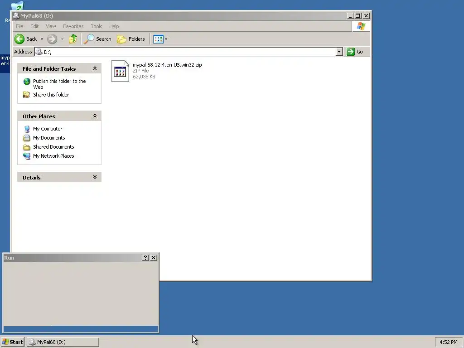The width and height of the screenshot is (464, 348).
Task: Open the Back history dropdown arrow
Action: click(x=42, y=39)
